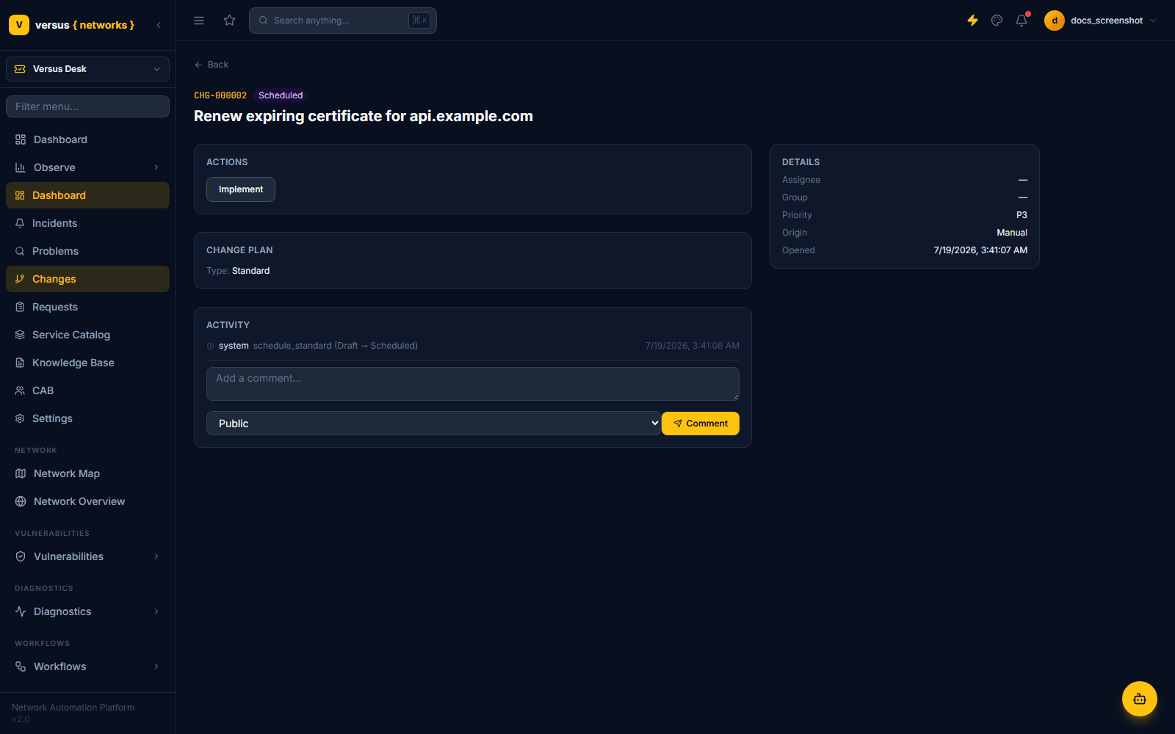Click the CAB people icon
Image resolution: width=1175 pixels, height=734 pixels.
tap(20, 390)
